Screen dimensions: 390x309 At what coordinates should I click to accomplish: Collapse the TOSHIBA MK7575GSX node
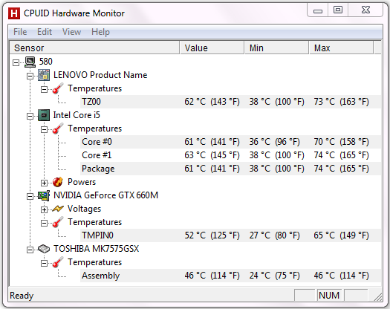(30, 250)
